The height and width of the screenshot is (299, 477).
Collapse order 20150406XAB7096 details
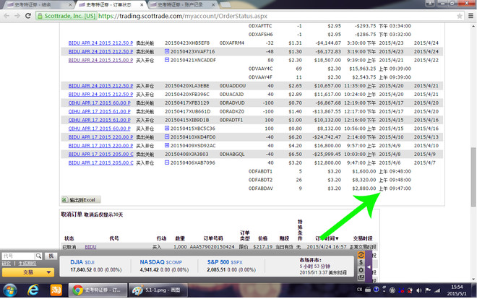167,162
